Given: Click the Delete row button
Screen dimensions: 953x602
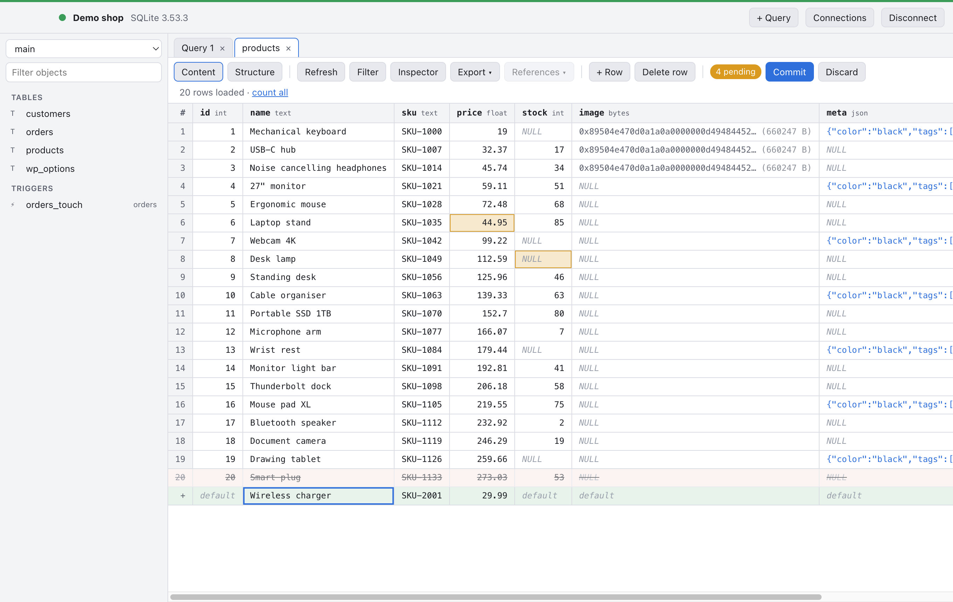Looking at the screenshot, I should pyautogui.click(x=665, y=72).
